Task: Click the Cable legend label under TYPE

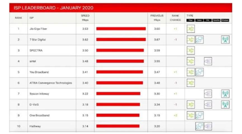Action: [x=199, y=20]
